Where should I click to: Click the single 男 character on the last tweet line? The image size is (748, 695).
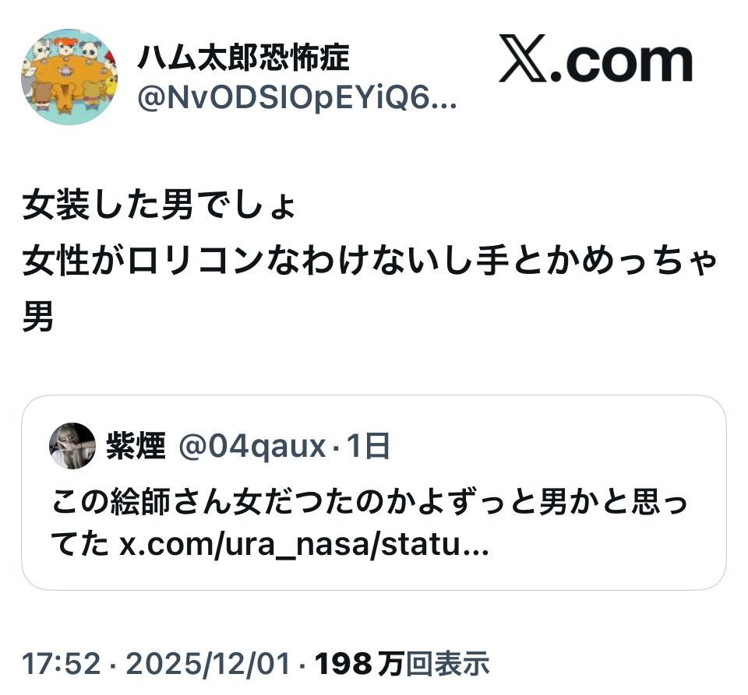(x=38, y=316)
